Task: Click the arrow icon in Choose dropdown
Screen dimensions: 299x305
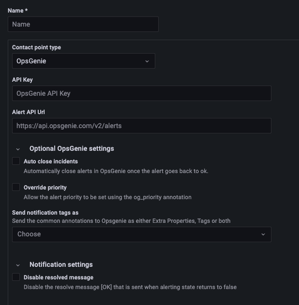Action: (x=263, y=234)
